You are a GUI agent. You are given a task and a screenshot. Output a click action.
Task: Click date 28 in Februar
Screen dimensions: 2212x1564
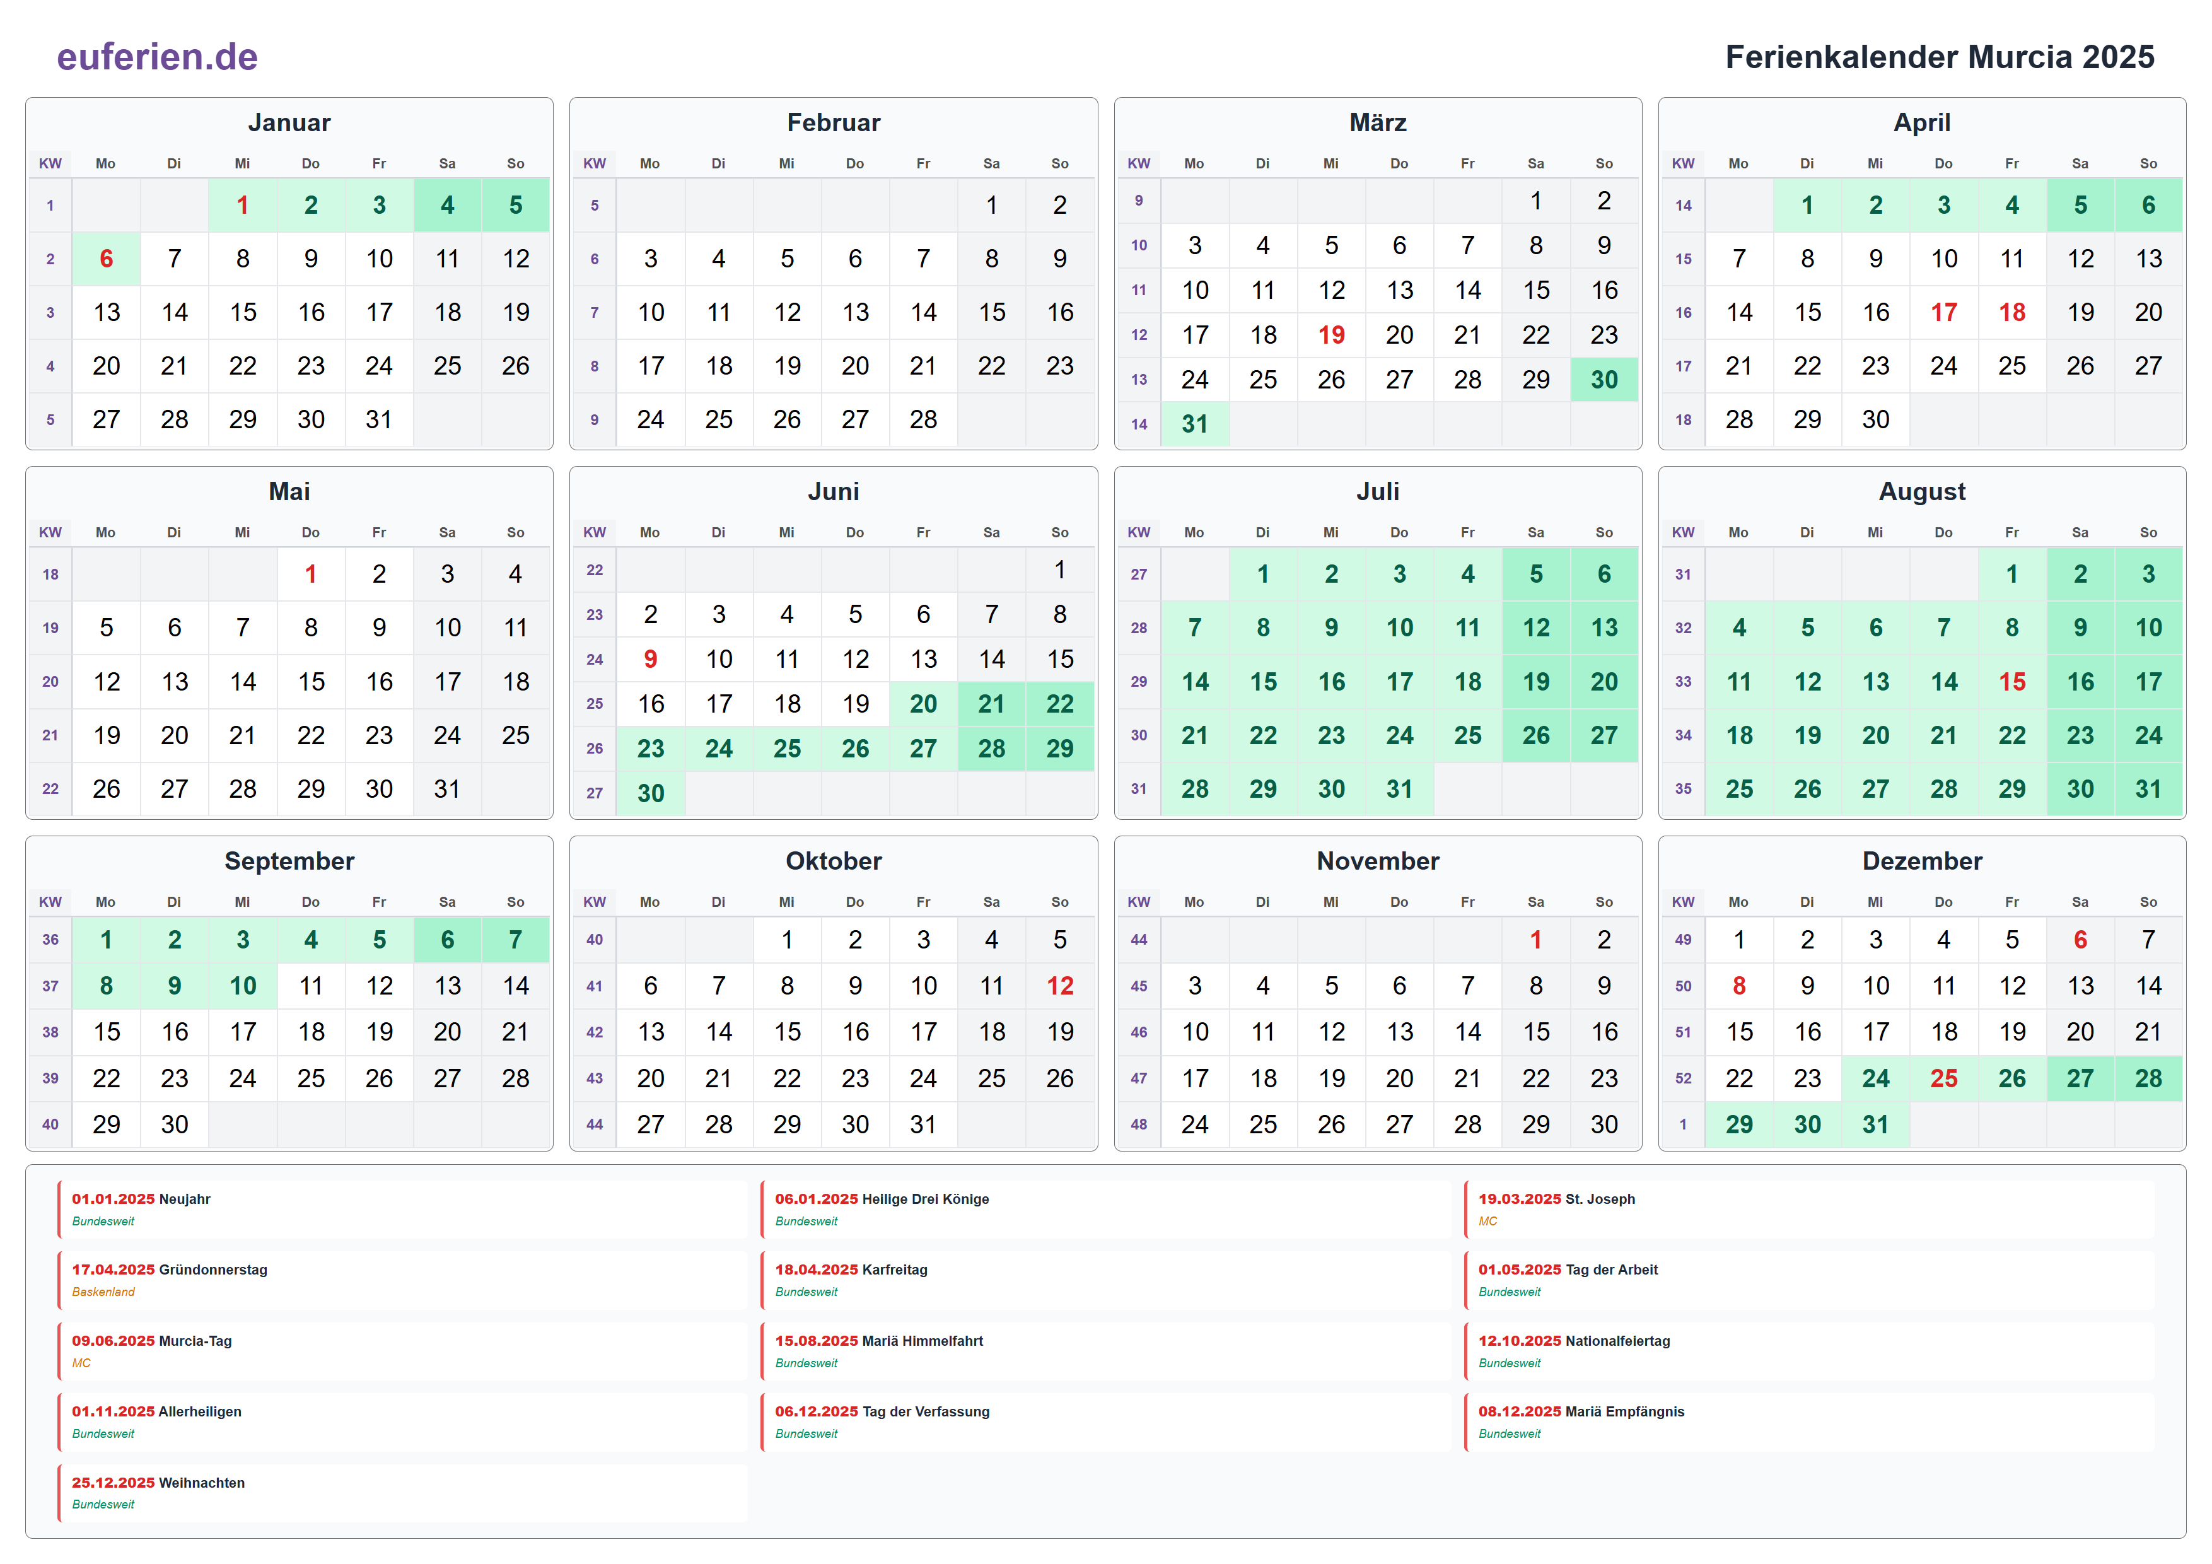(x=923, y=419)
